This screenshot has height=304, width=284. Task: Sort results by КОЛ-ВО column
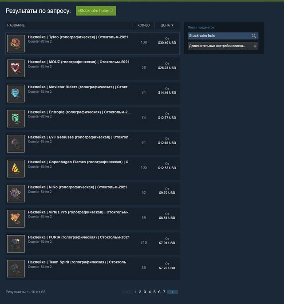pos(144,25)
